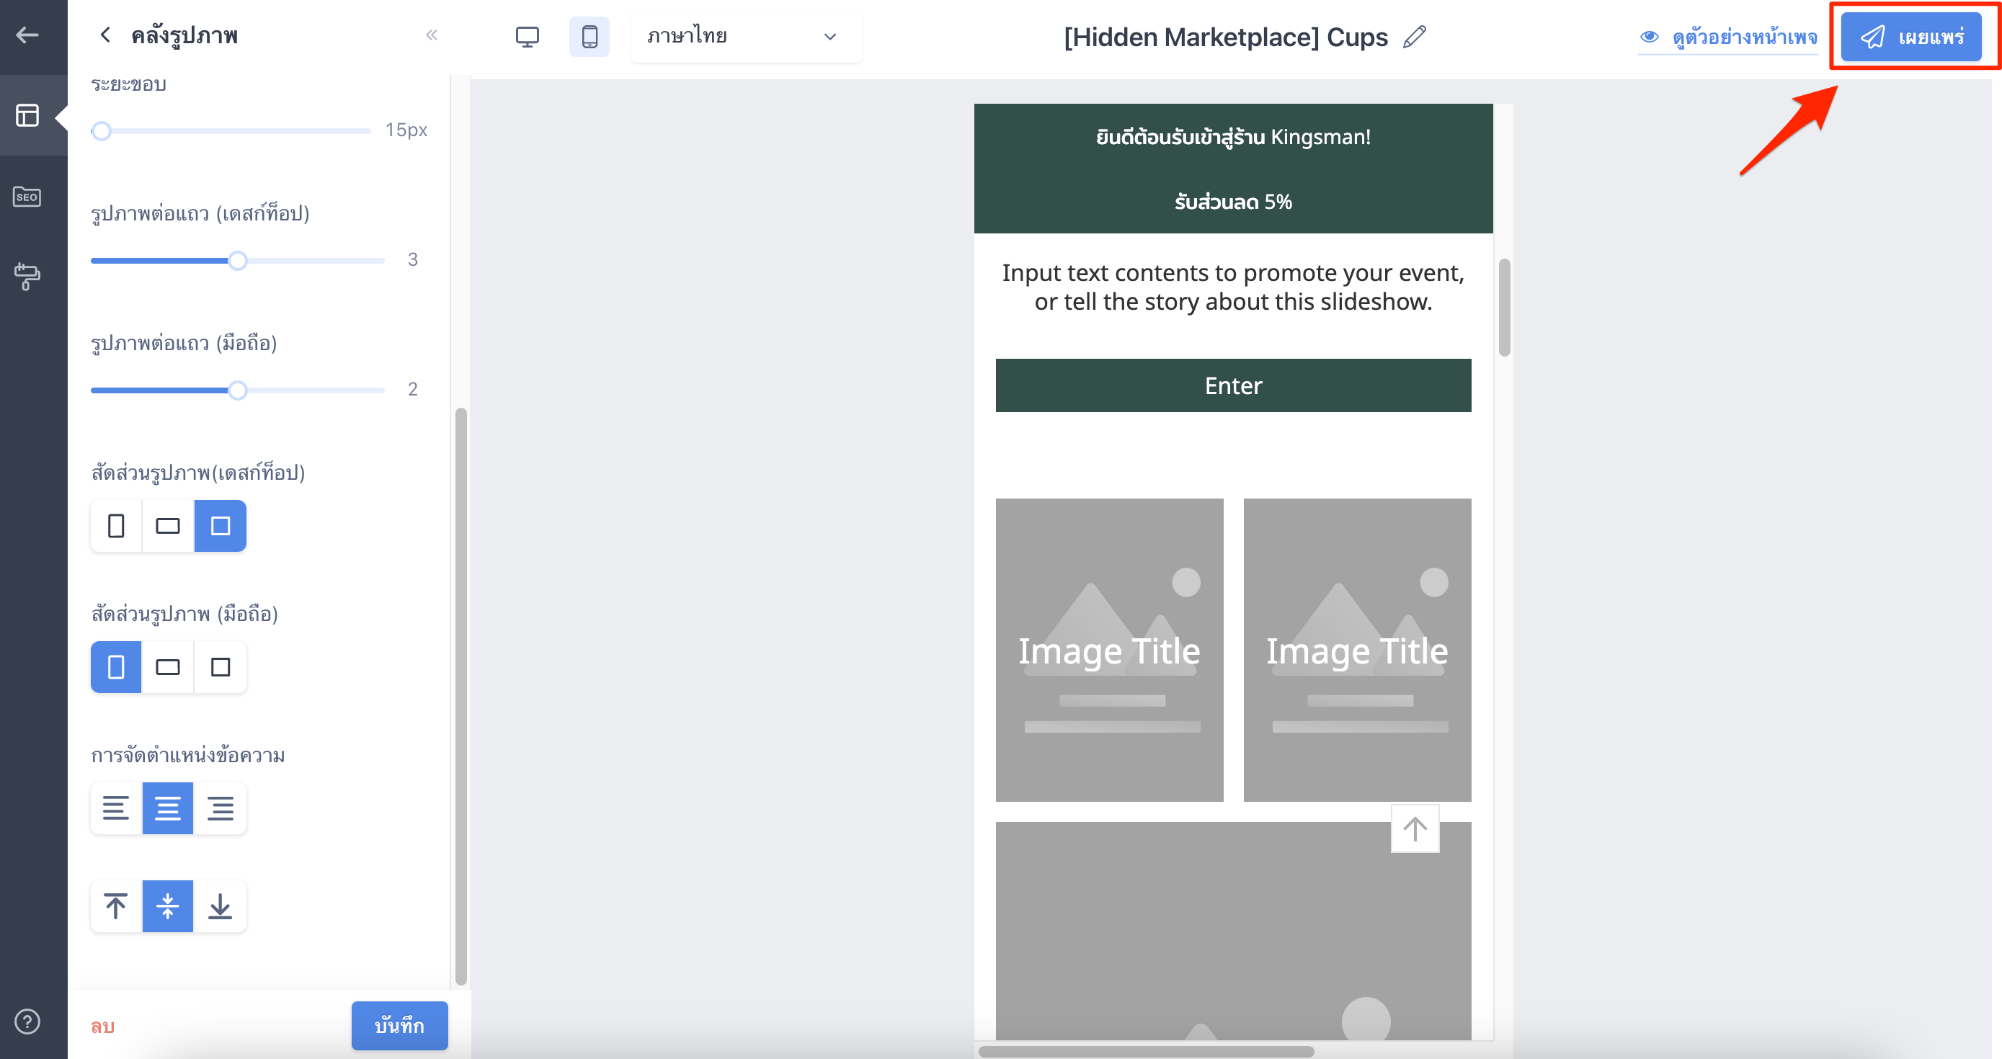The width and height of the screenshot is (2002, 1059).
Task: Align text to the top
Action: [117, 906]
